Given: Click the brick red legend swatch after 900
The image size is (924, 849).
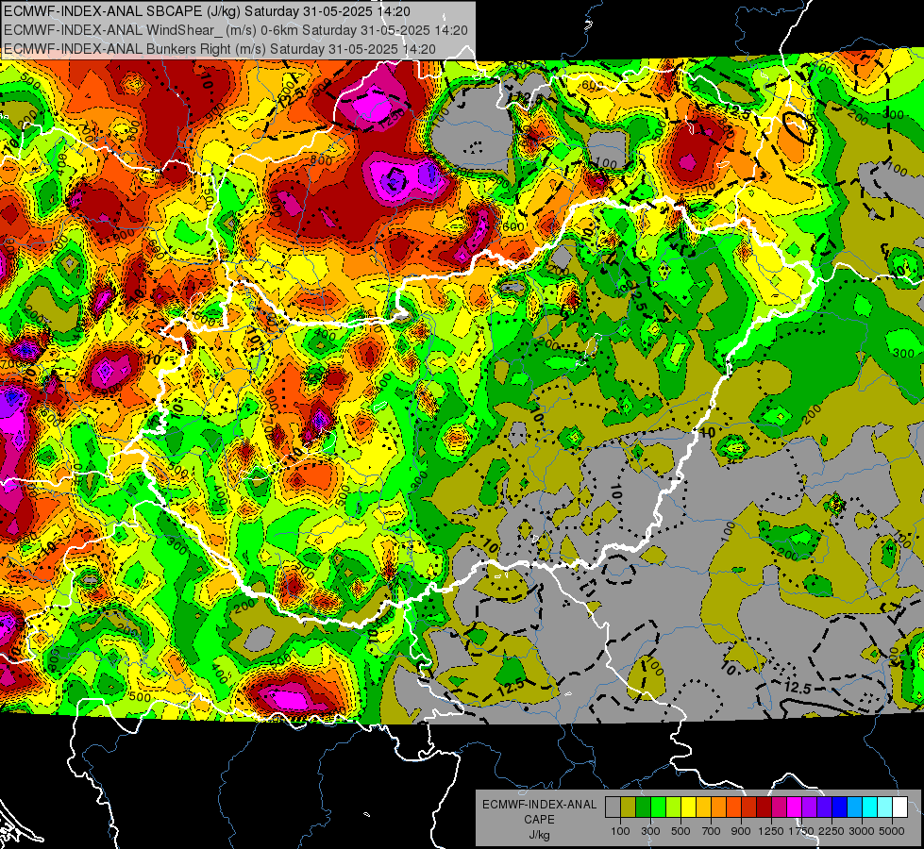Looking at the screenshot, I should (x=749, y=807).
